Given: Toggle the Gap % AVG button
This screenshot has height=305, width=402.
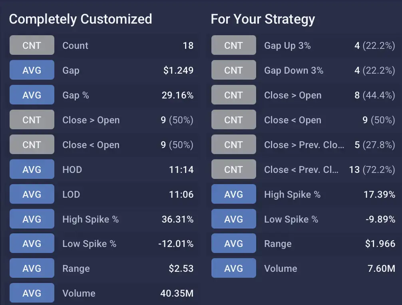Looking at the screenshot, I should coord(32,95).
